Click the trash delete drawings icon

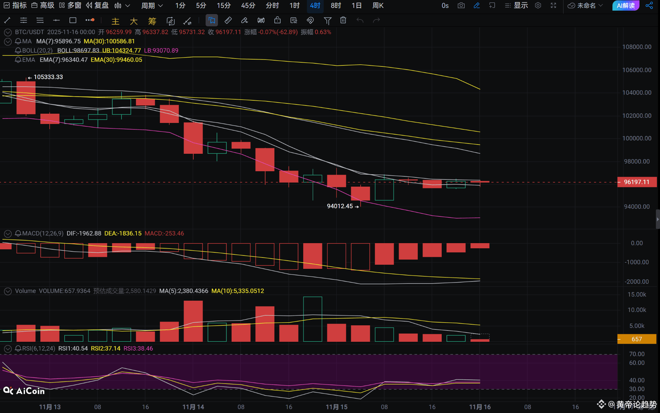[x=343, y=21]
